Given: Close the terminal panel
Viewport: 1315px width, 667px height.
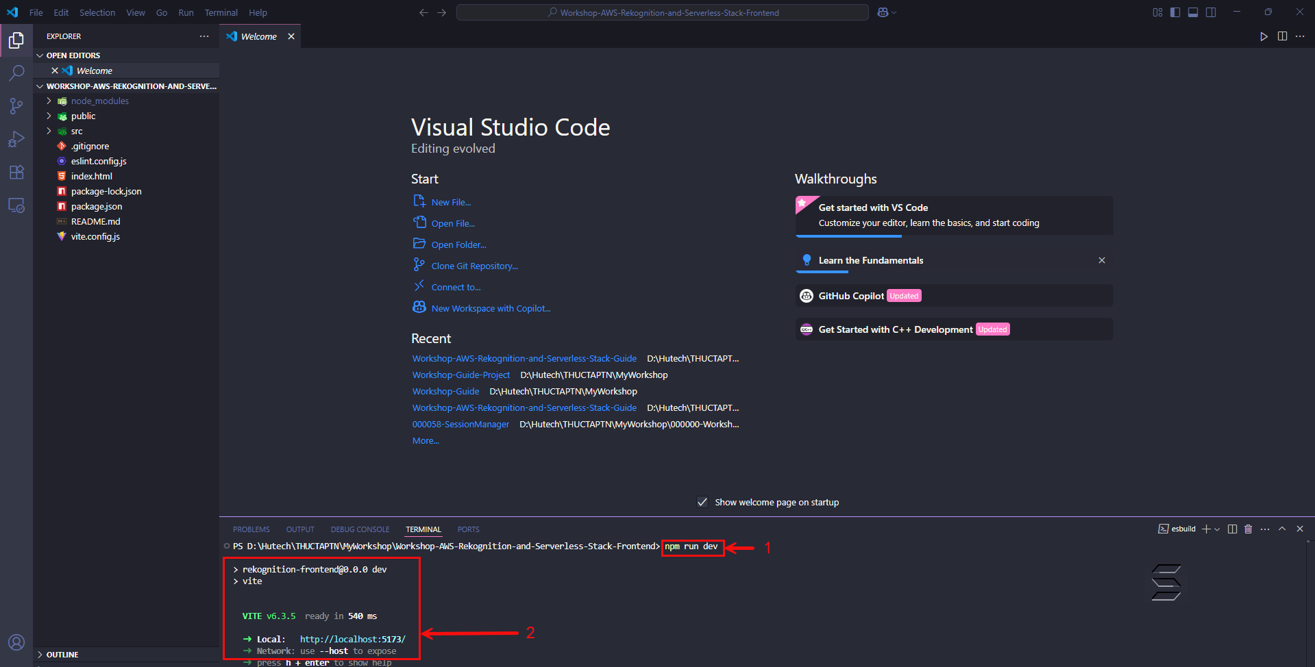Looking at the screenshot, I should tap(1300, 529).
